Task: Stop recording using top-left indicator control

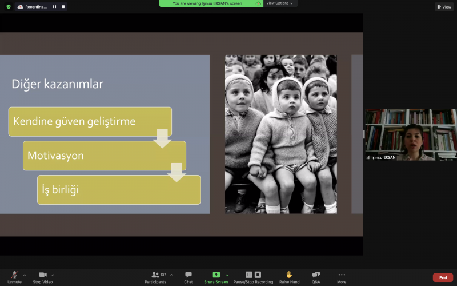Action: click(x=63, y=7)
